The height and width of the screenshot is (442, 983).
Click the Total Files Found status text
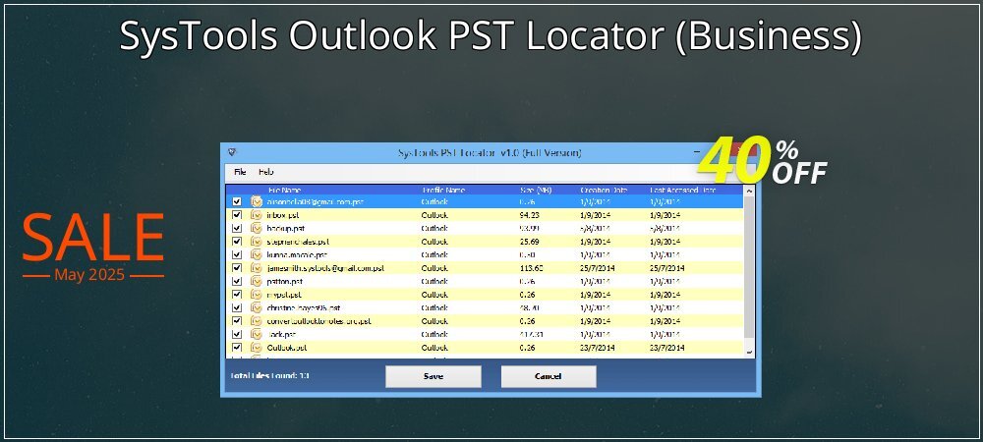[x=270, y=376]
